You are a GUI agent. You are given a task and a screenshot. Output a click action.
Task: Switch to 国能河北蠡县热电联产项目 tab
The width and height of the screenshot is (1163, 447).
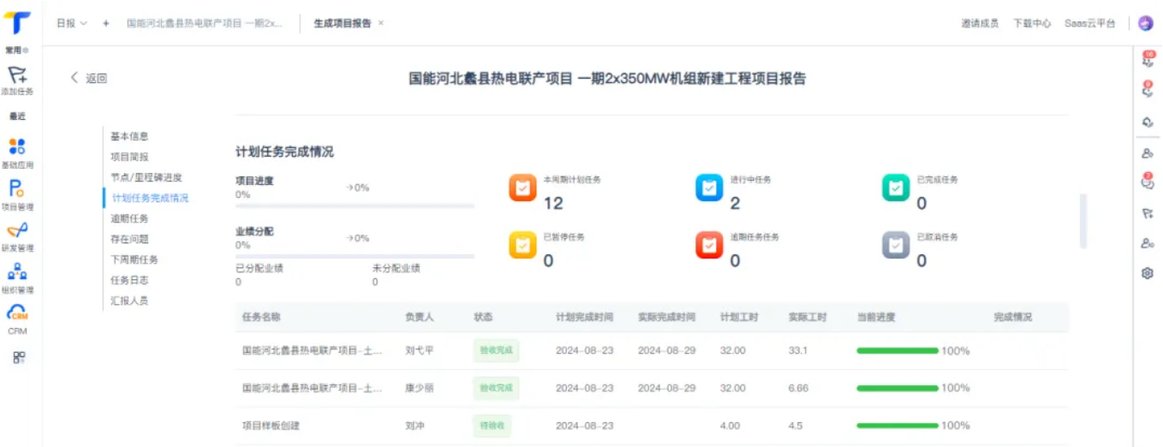(204, 23)
